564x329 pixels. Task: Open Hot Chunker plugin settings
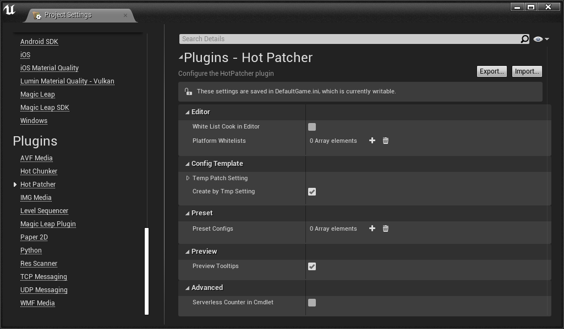coord(39,171)
